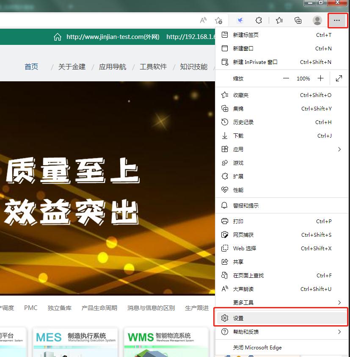
Task: Open the Extensions puzzle toolbar icon
Action: 259,20
